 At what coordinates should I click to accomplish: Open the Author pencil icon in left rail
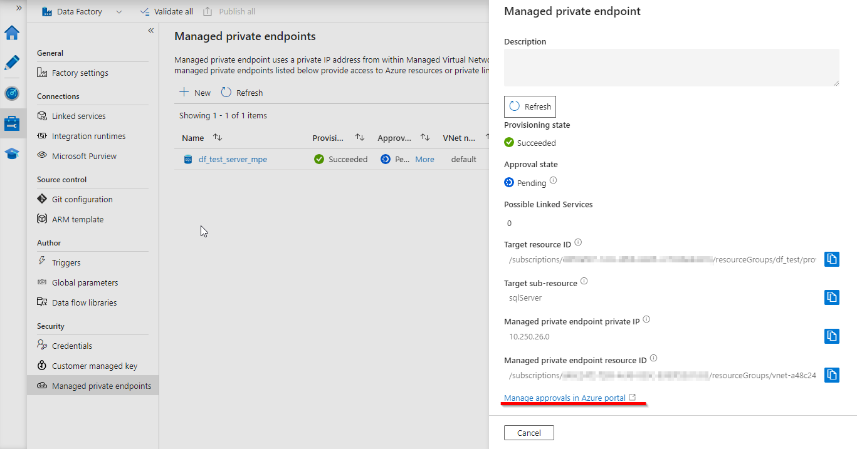[12, 63]
